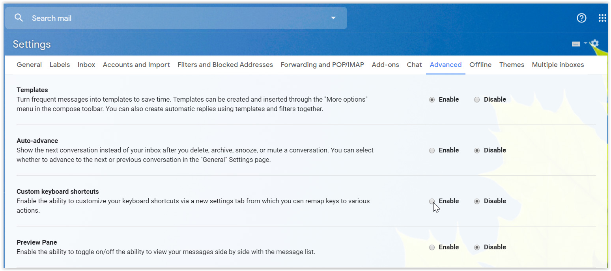Disable the Preview Pane
The height and width of the screenshot is (271, 611).
[x=477, y=247]
